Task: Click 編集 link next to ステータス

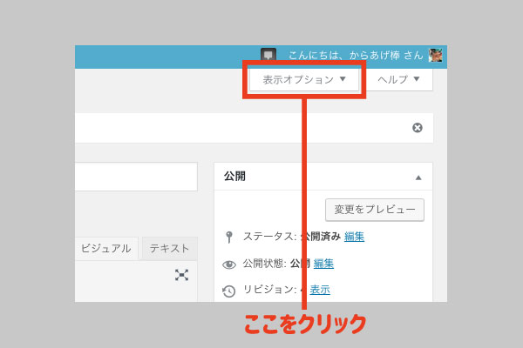Action: click(354, 237)
